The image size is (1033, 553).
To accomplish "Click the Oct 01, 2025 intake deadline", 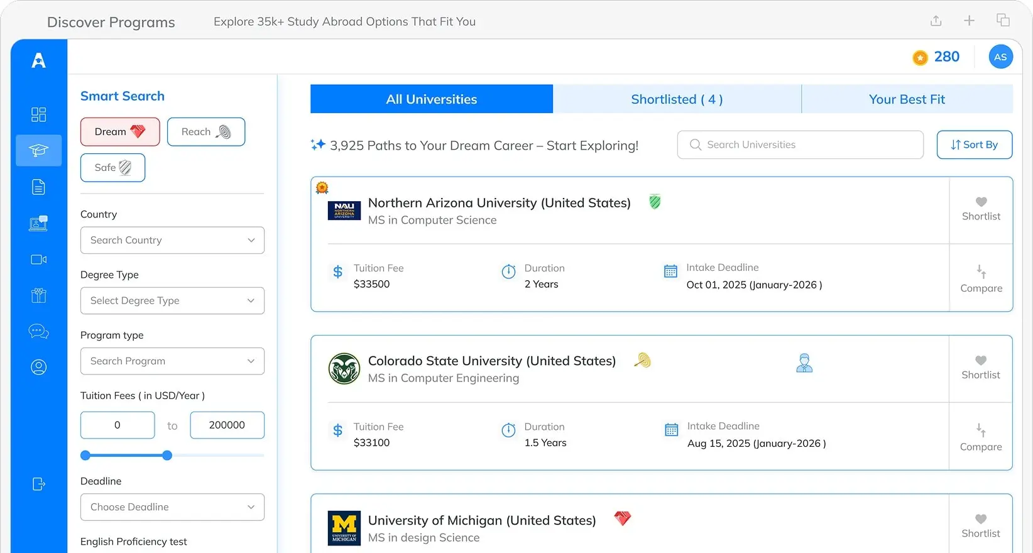I will (x=754, y=285).
